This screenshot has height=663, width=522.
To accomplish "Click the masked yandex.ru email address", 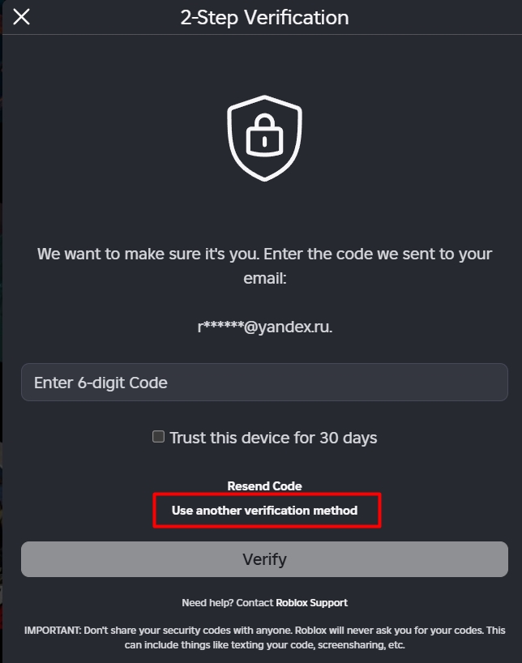I will (264, 327).
